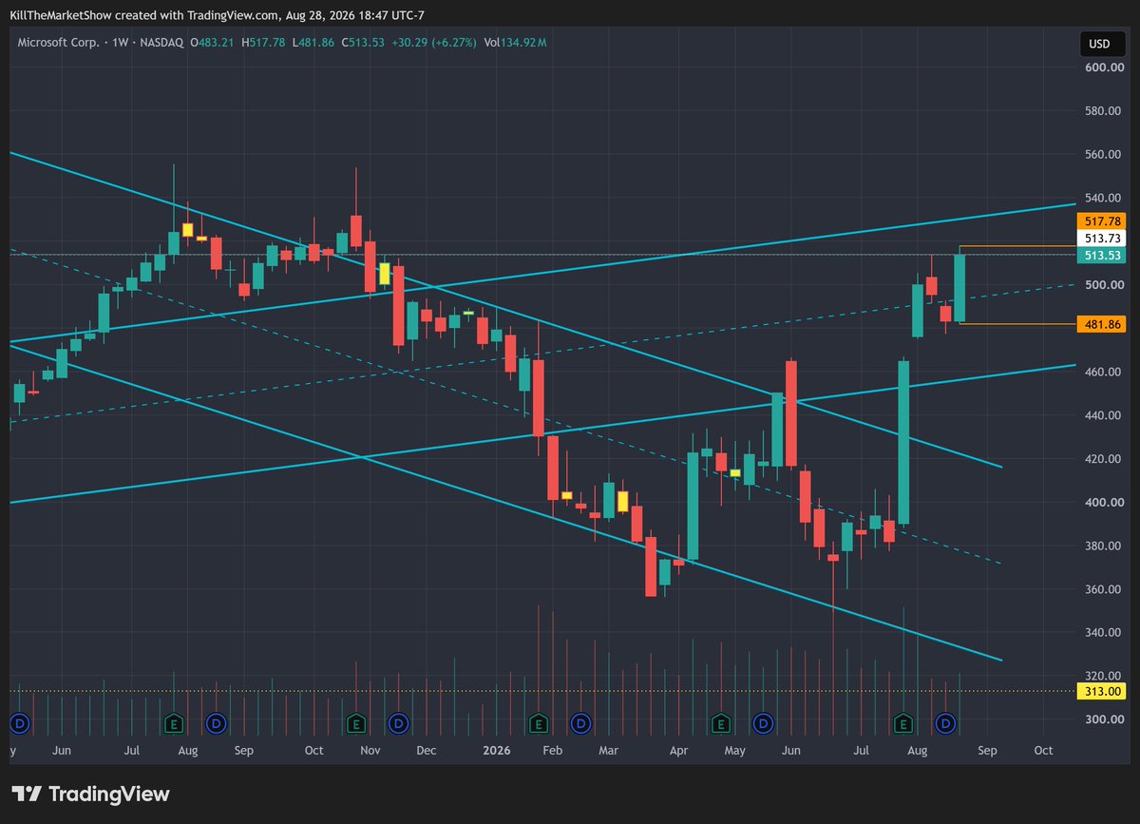Click the high value H517.78 in the legend
The height and width of the screenshot is (824, 1140).
tap(264, 43)
